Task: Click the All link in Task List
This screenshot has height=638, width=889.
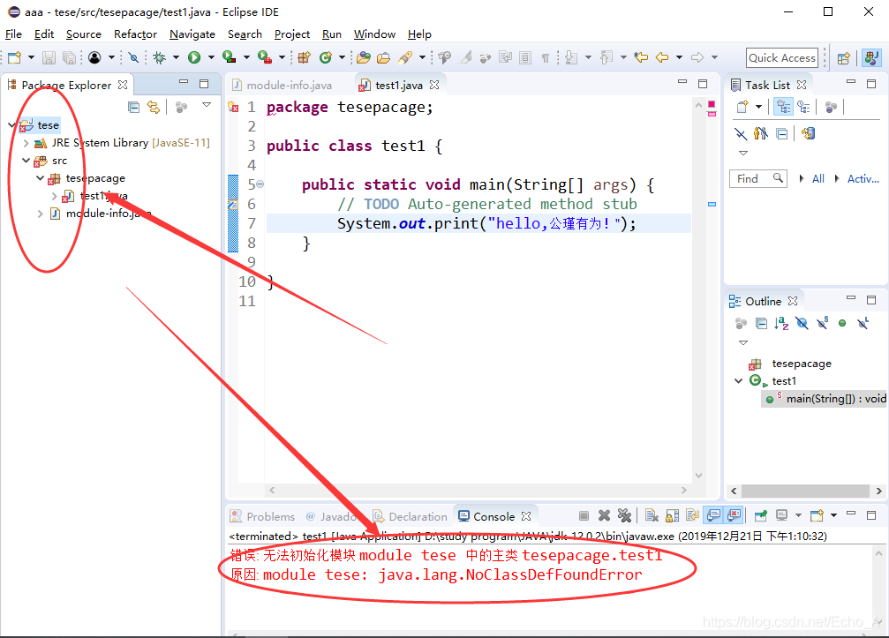Action: point(817,178)
